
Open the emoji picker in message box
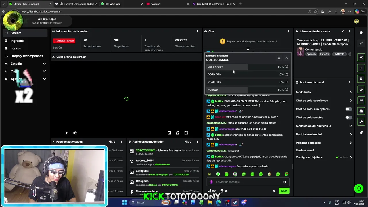tap(285, 182)
